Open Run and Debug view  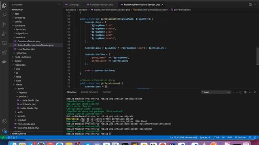tap(4, 34)
